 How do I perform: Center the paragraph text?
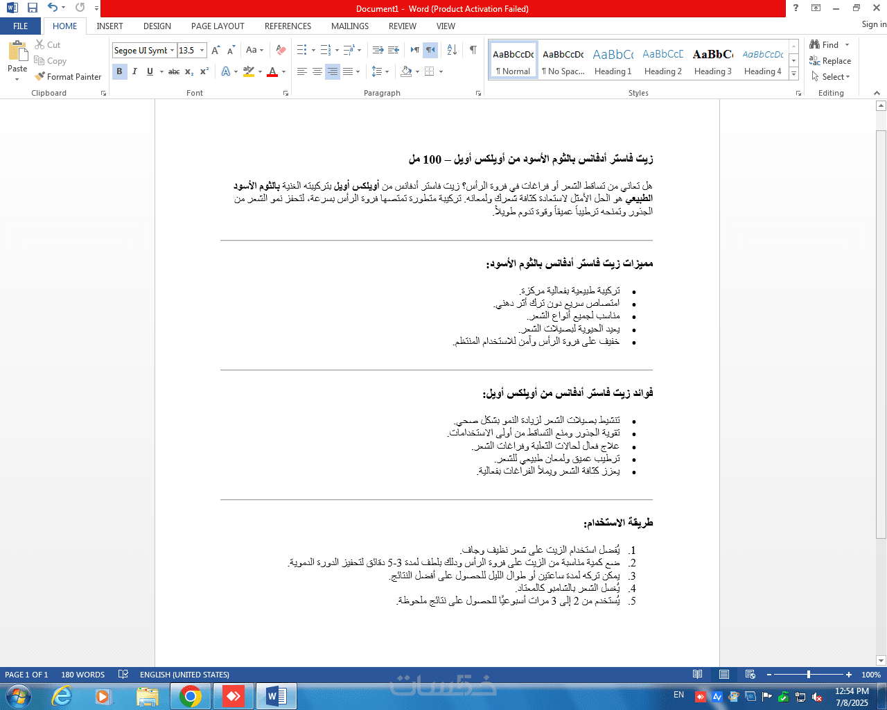(x=317, y=71)
